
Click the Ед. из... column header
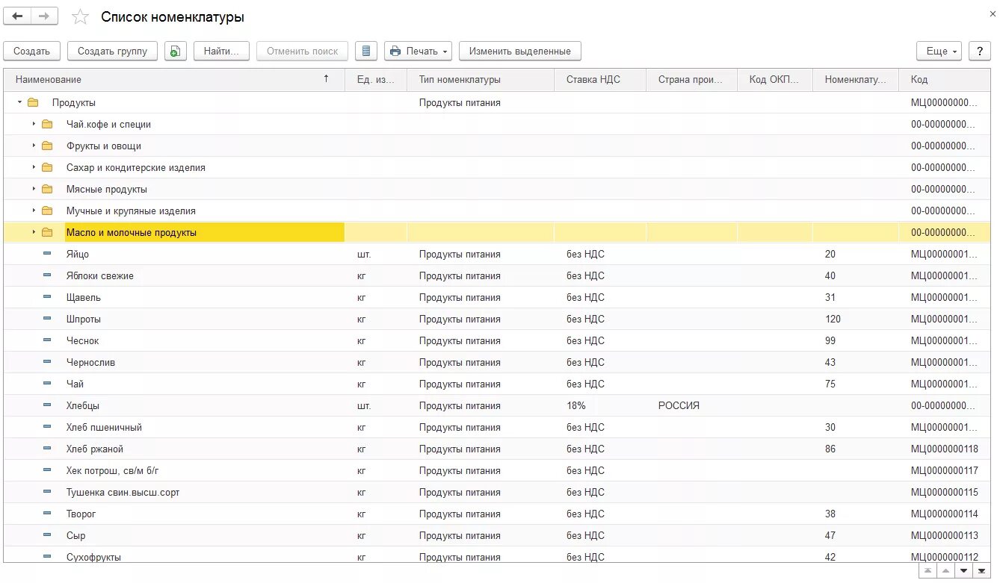[376, 79]
